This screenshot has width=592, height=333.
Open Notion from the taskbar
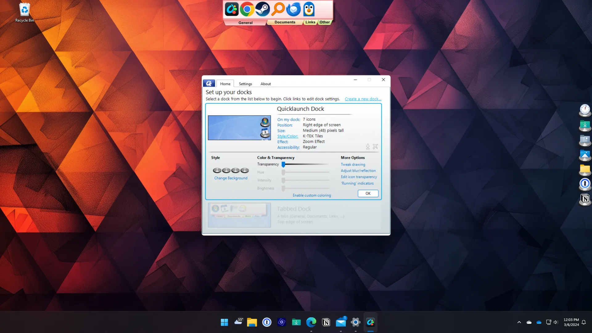coord(326,322)
